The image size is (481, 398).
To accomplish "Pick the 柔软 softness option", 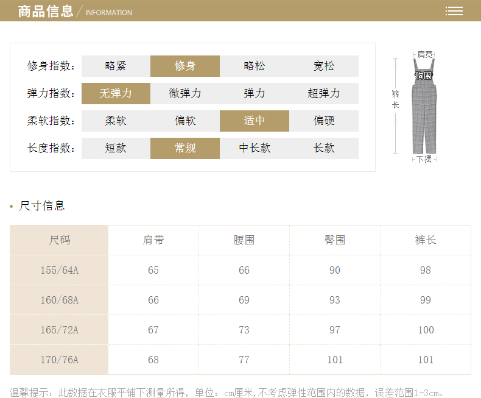I will tap(116, 121).
